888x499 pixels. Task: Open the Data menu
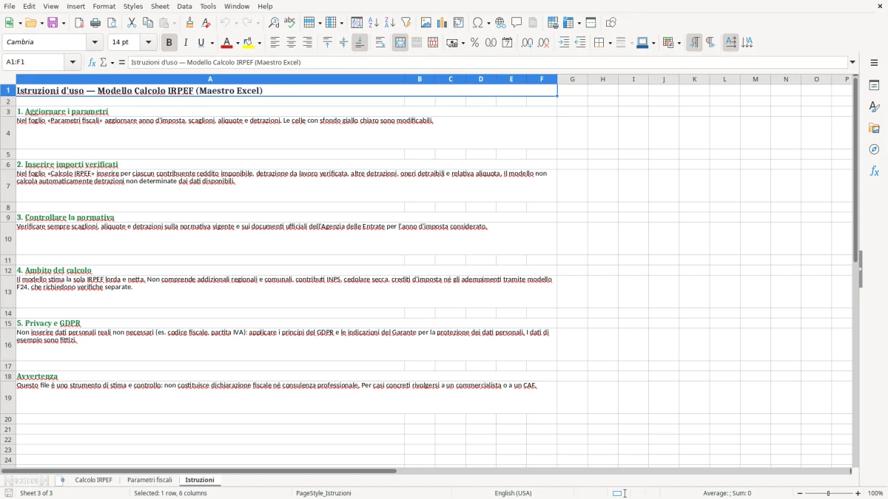[x=184, y=6]
